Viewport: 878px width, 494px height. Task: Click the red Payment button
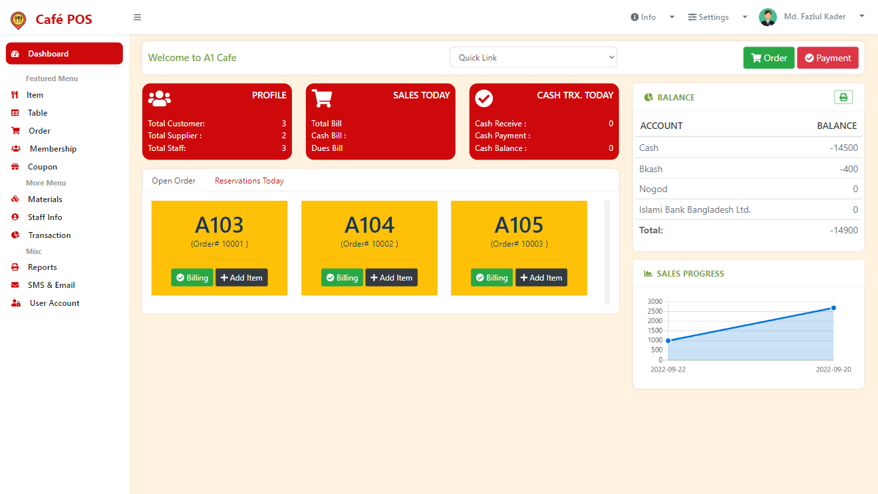click(827, 58)
